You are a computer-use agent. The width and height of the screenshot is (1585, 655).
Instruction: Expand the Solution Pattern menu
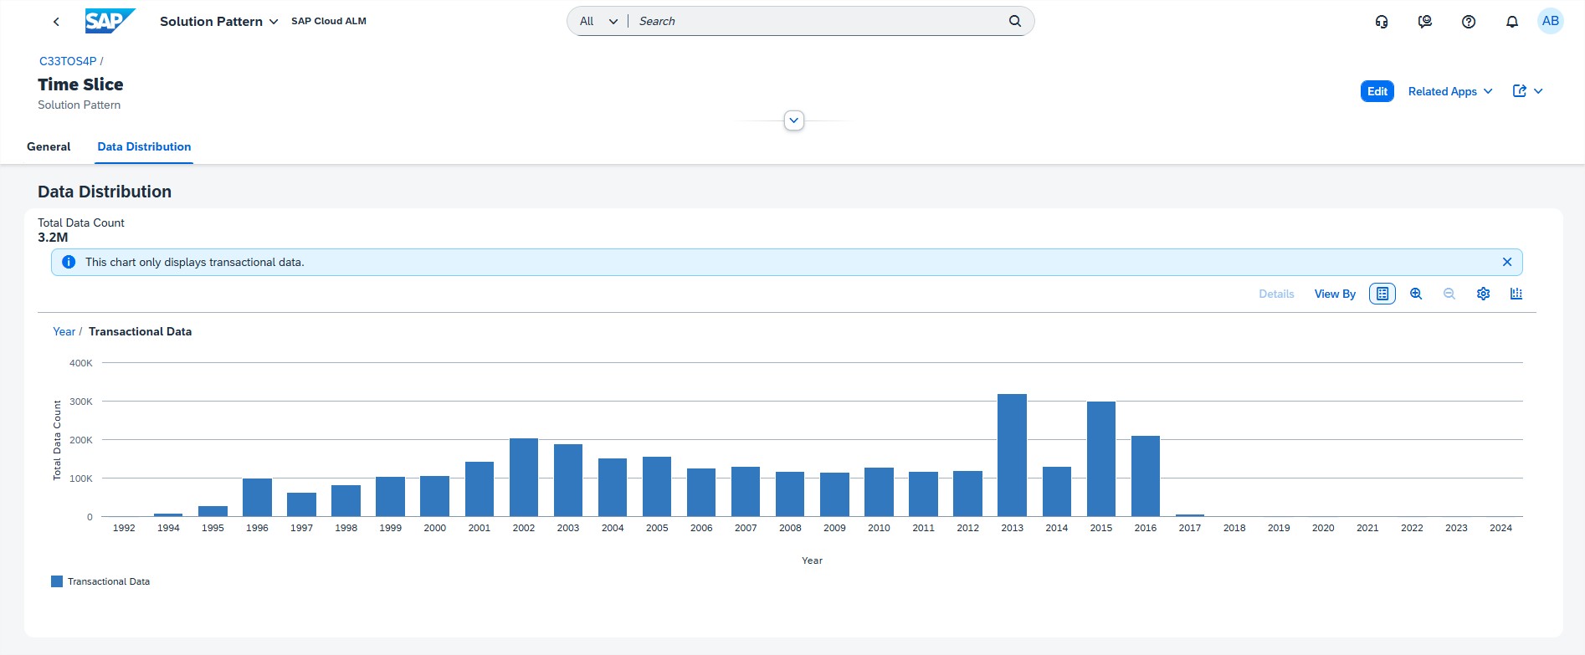219,22
